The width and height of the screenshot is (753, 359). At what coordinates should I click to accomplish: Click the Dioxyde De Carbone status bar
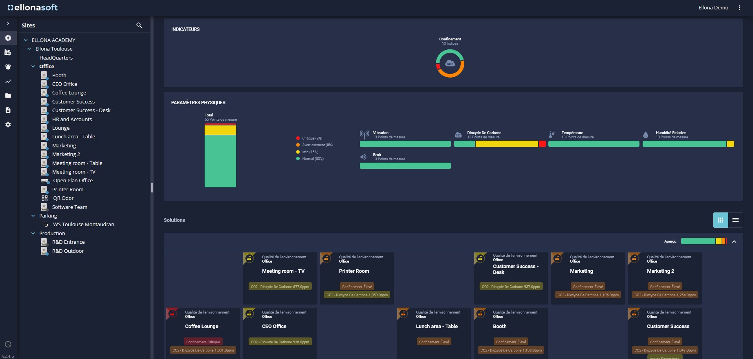click(500, 144)
